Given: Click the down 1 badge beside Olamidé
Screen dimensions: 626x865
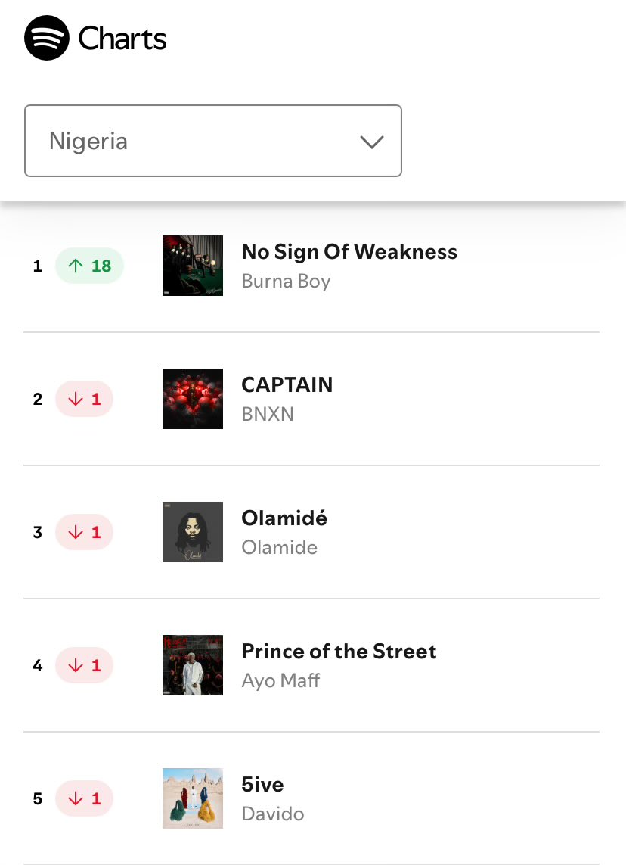Looking at the screenshot, I should [x=85, y=532].
